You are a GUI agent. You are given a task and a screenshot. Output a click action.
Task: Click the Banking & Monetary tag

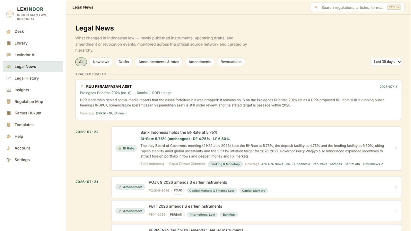click(225, 164)
